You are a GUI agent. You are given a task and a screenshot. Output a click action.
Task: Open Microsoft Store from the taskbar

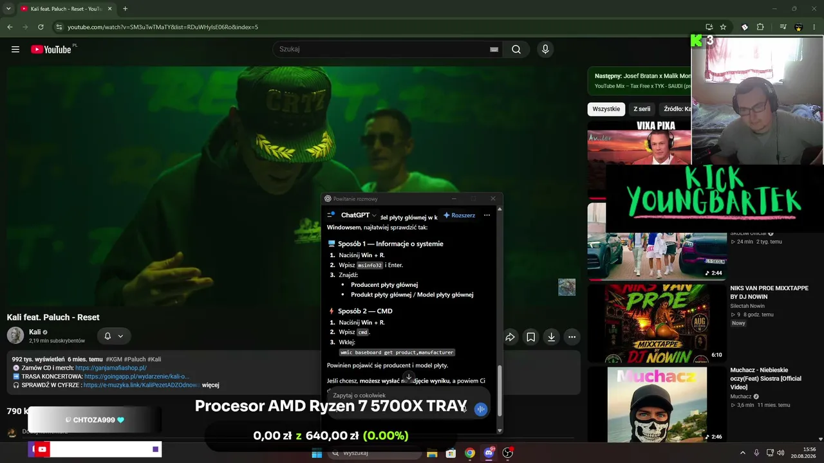451,453
